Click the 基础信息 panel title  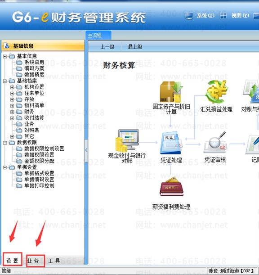tap(23, 46)
